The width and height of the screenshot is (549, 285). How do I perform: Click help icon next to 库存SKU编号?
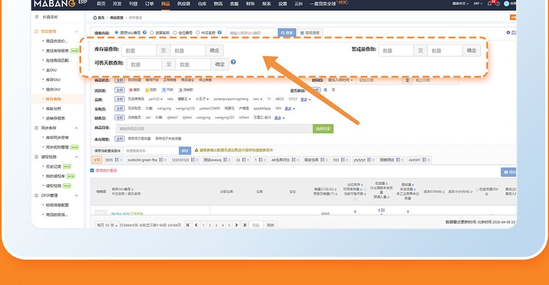click(x=144, y=32)
